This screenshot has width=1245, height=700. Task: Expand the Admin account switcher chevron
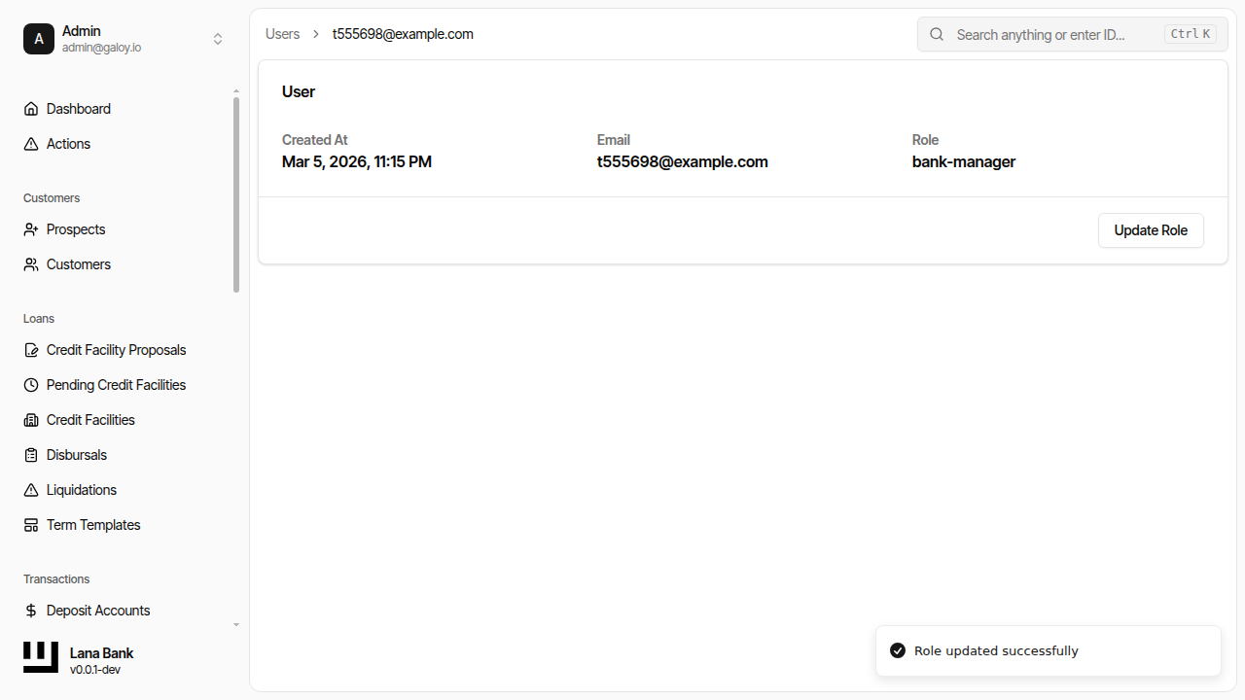[218, 39]
